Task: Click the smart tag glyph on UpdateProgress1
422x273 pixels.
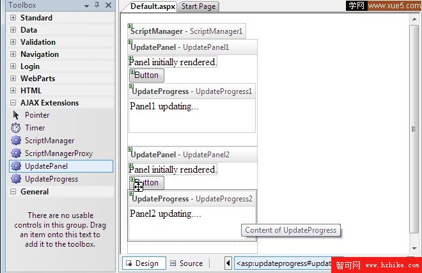Action: (131, 86)
